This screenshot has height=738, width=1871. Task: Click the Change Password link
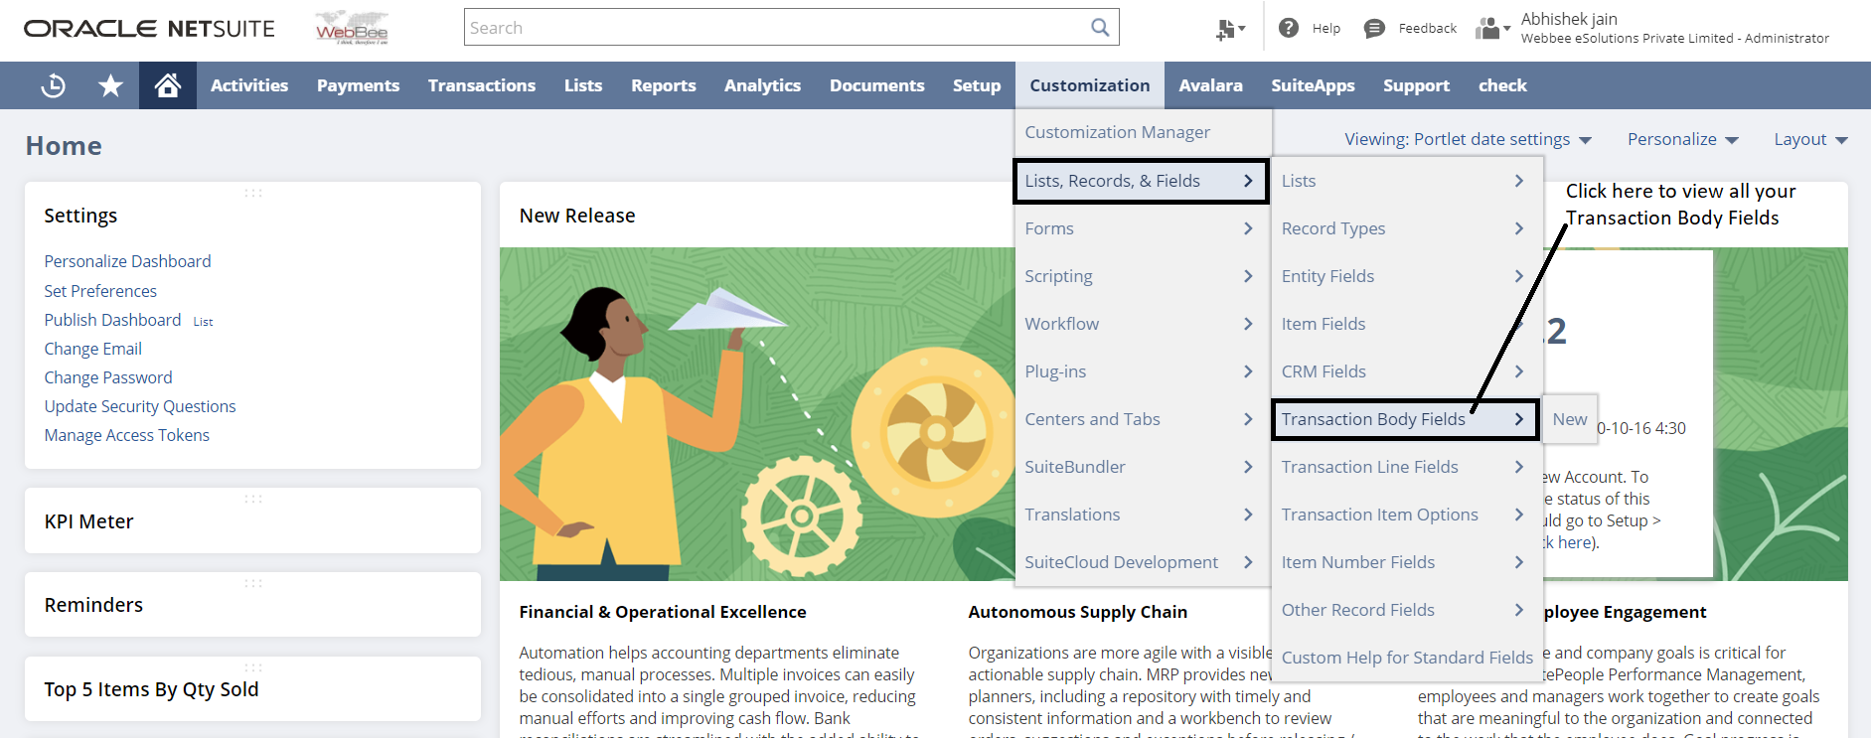coord(108,377)
